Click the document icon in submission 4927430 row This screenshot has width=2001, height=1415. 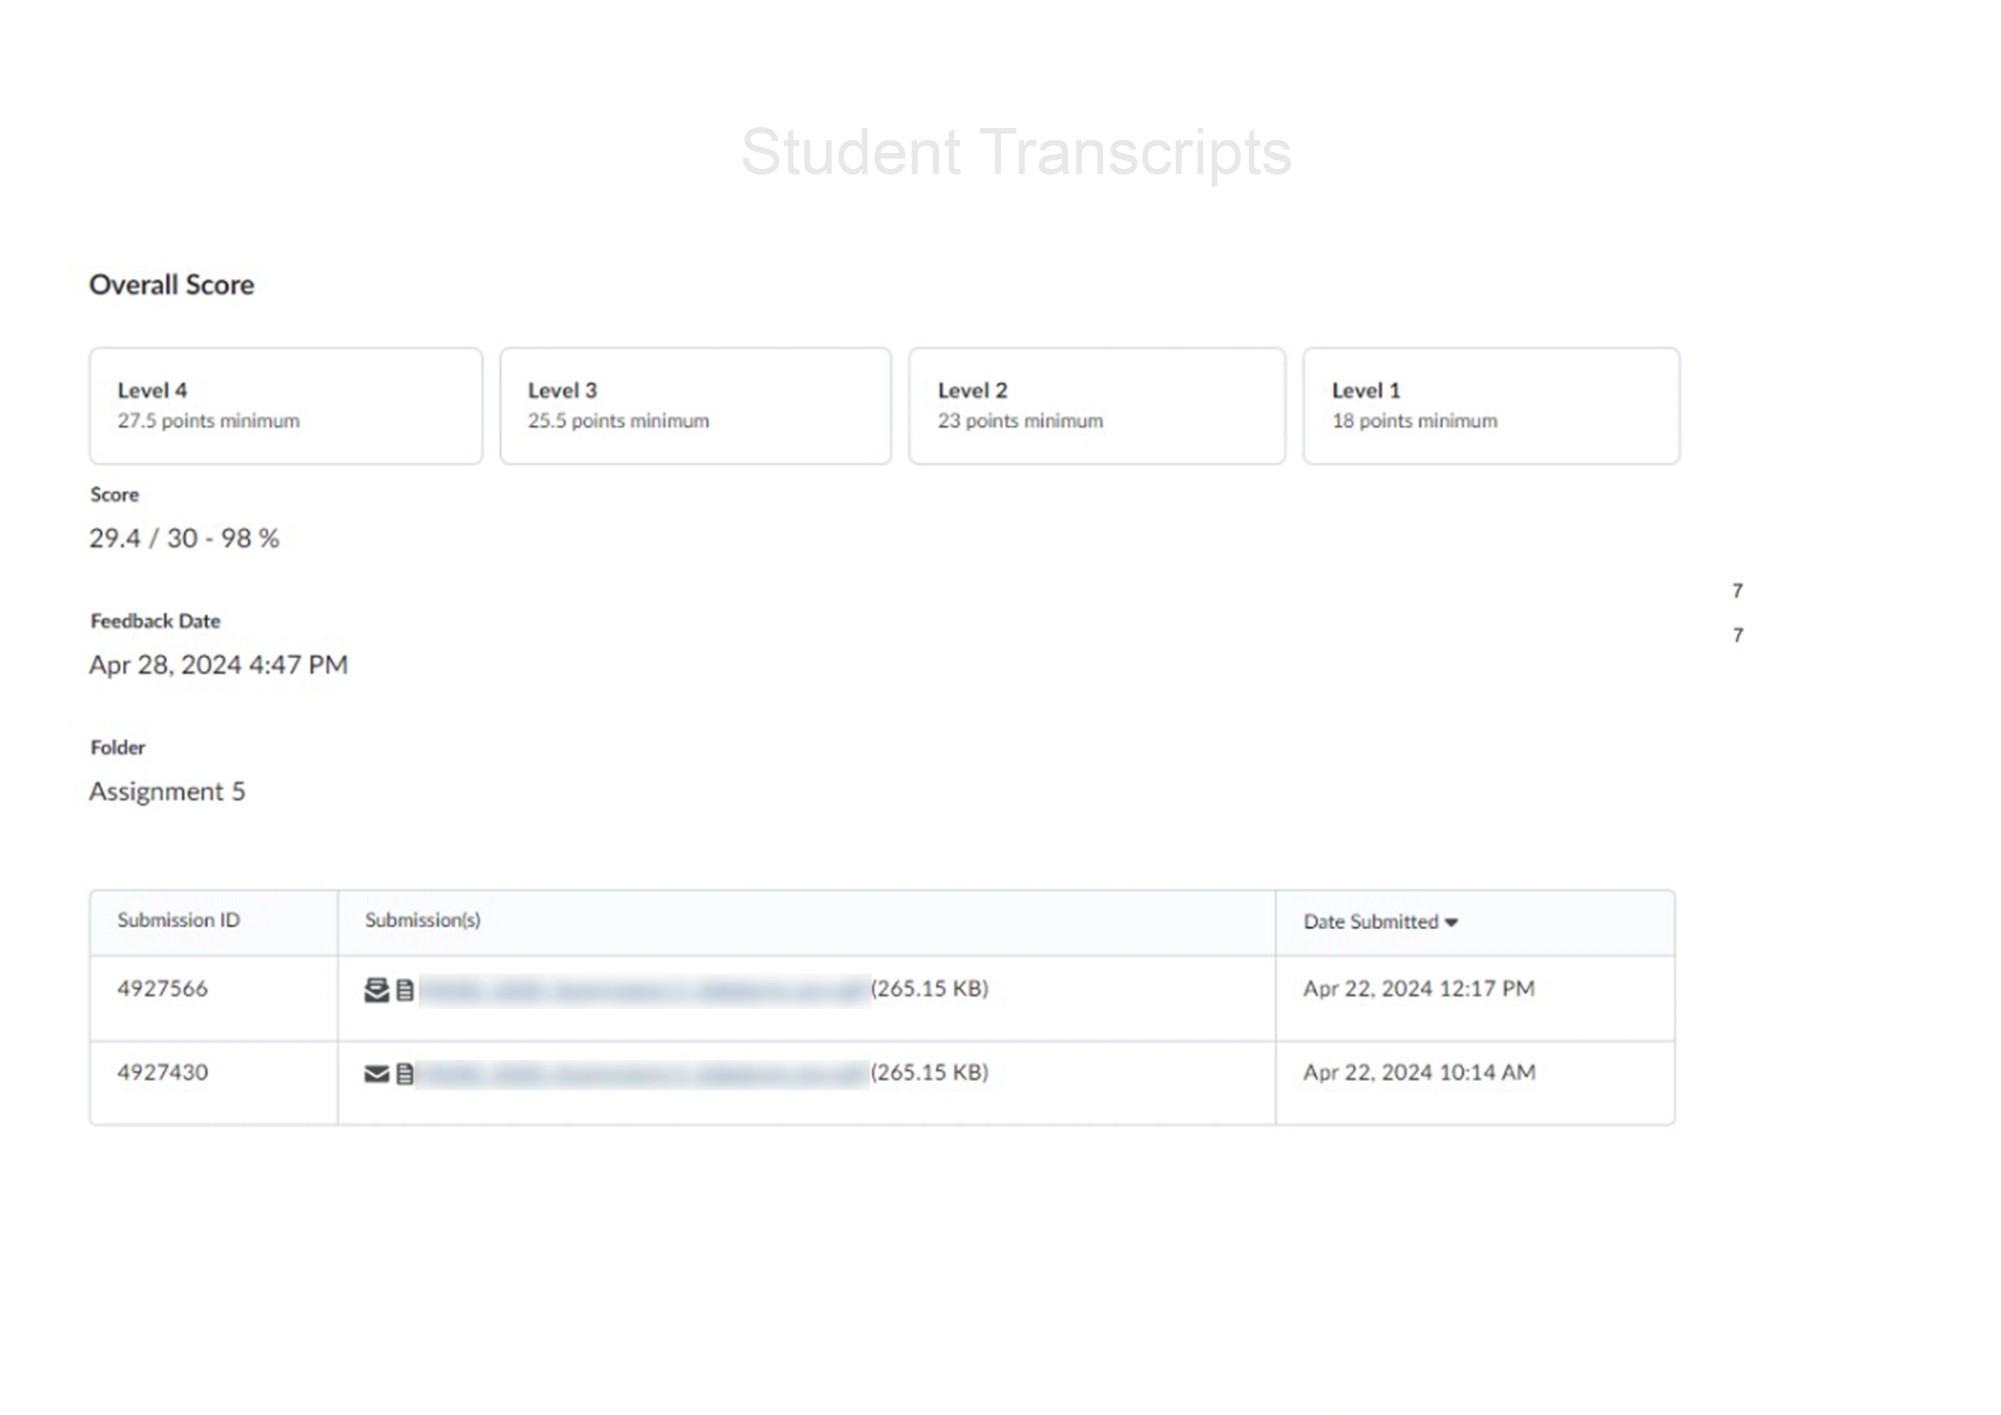(x=404, y=1073)
